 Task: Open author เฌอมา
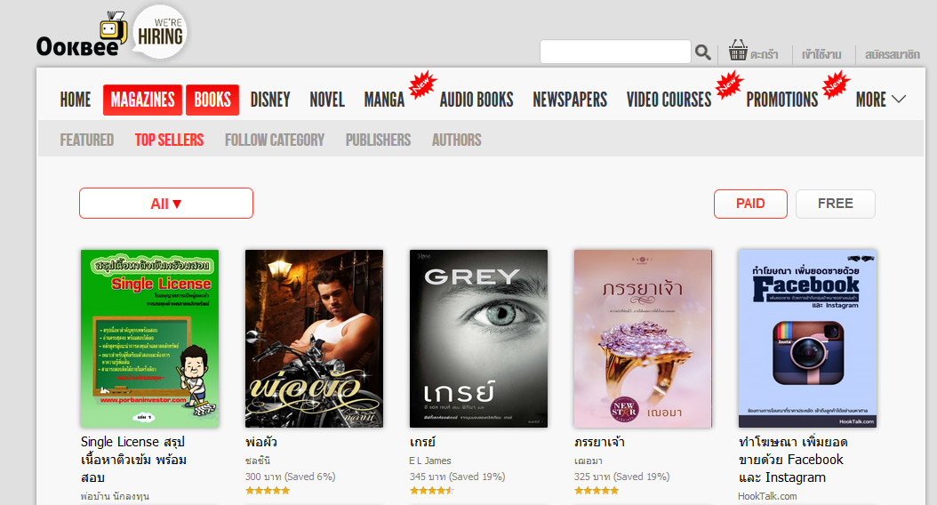(x=588, y=461)
